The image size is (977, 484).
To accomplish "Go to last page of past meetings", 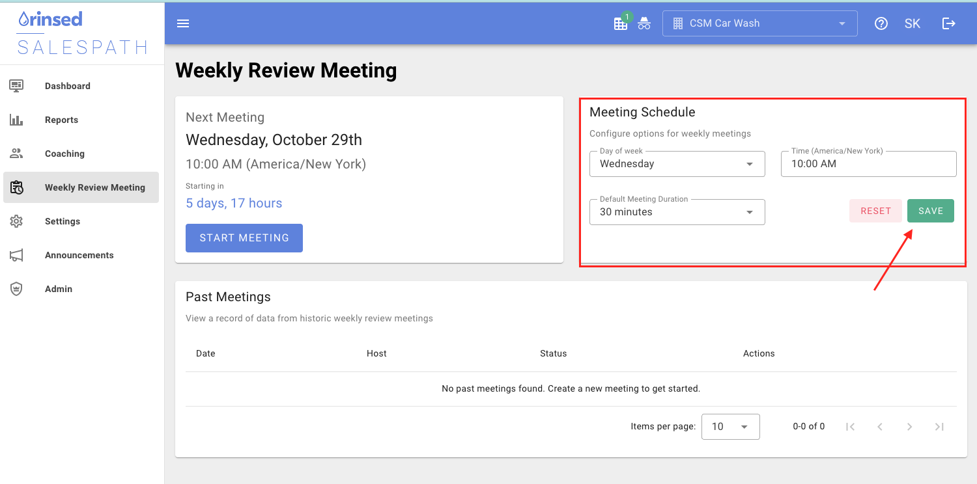I will click(939, 427).
